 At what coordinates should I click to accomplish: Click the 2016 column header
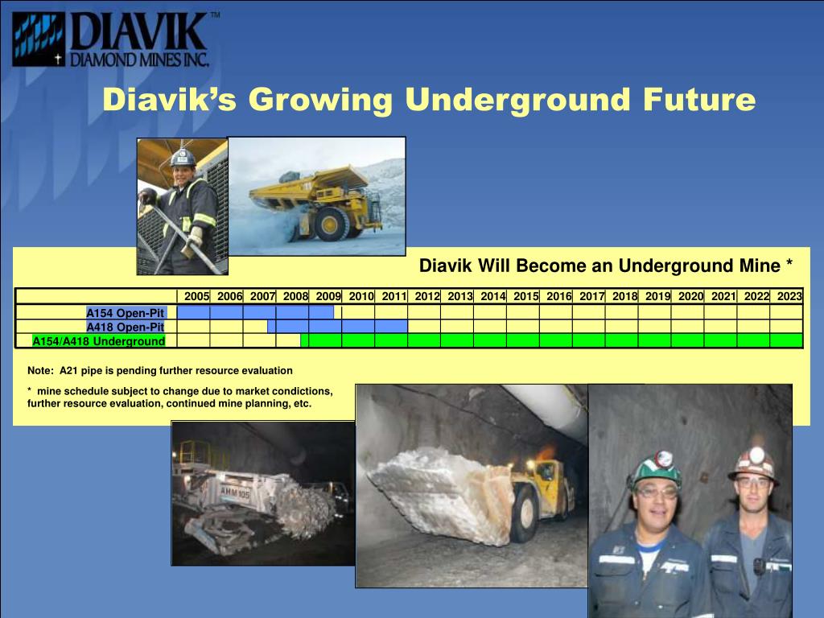pyautogui.click(x=559, y=296)
